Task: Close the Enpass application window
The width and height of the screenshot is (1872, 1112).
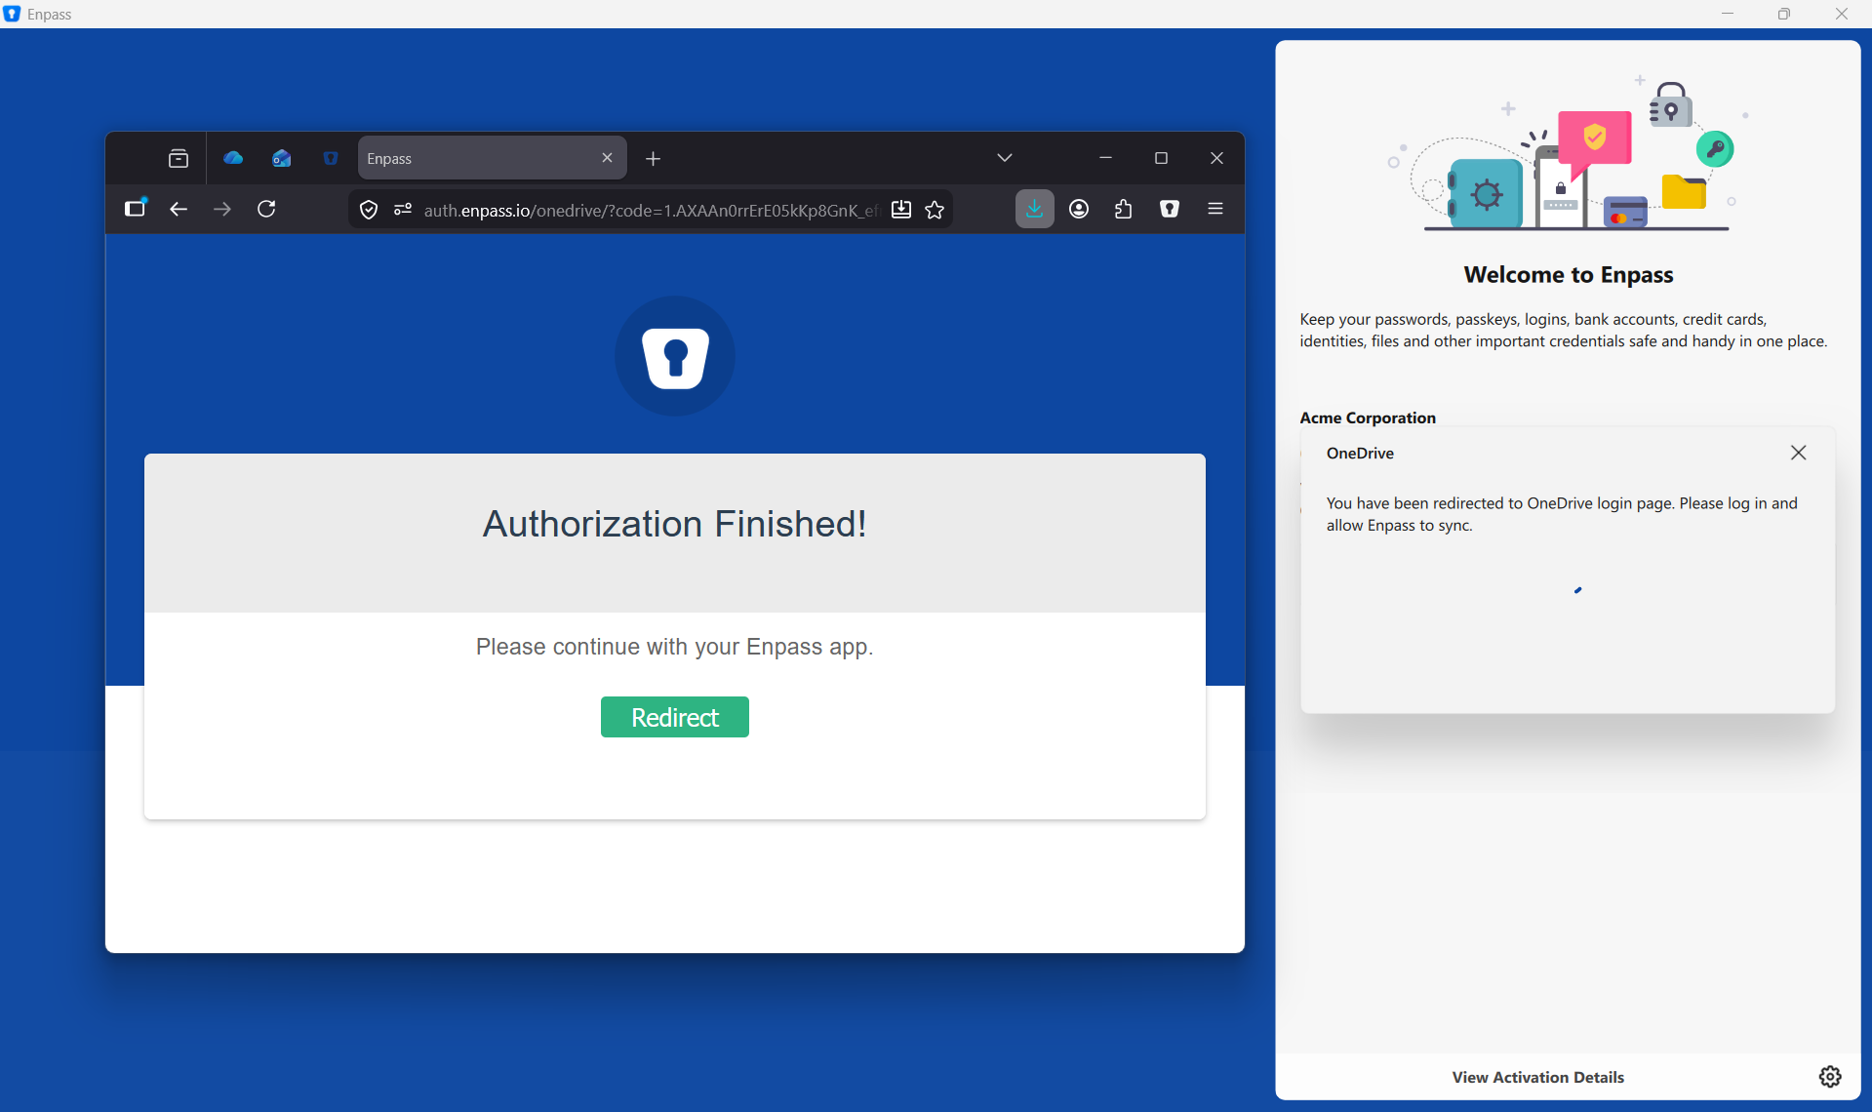Action: pyautogui.click(x=1842, y=14)
